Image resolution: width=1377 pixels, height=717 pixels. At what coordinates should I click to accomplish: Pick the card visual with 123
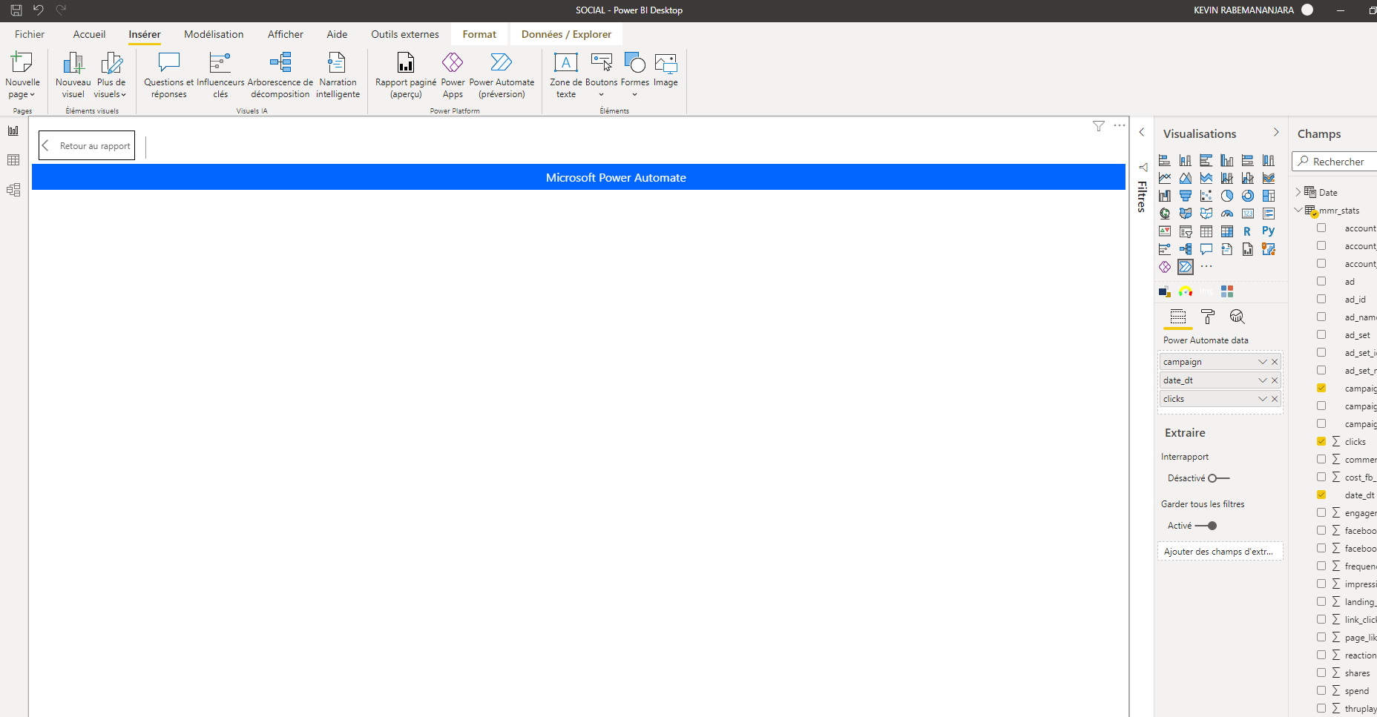(x=1248, y=214)
